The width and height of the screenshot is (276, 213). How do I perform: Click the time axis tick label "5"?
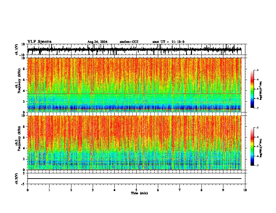(136, 190)
